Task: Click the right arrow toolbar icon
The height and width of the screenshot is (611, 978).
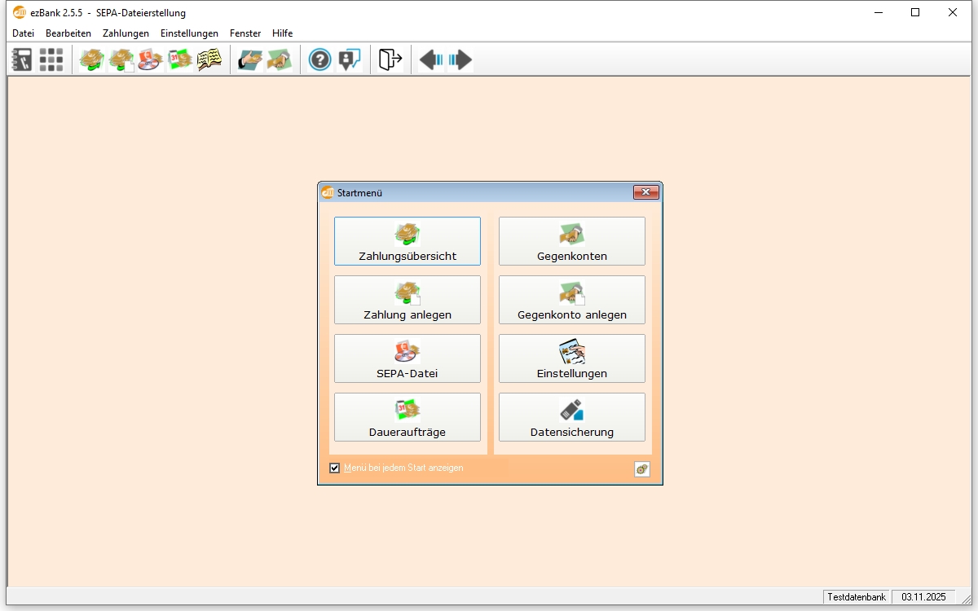Action: tap(460, 59)
